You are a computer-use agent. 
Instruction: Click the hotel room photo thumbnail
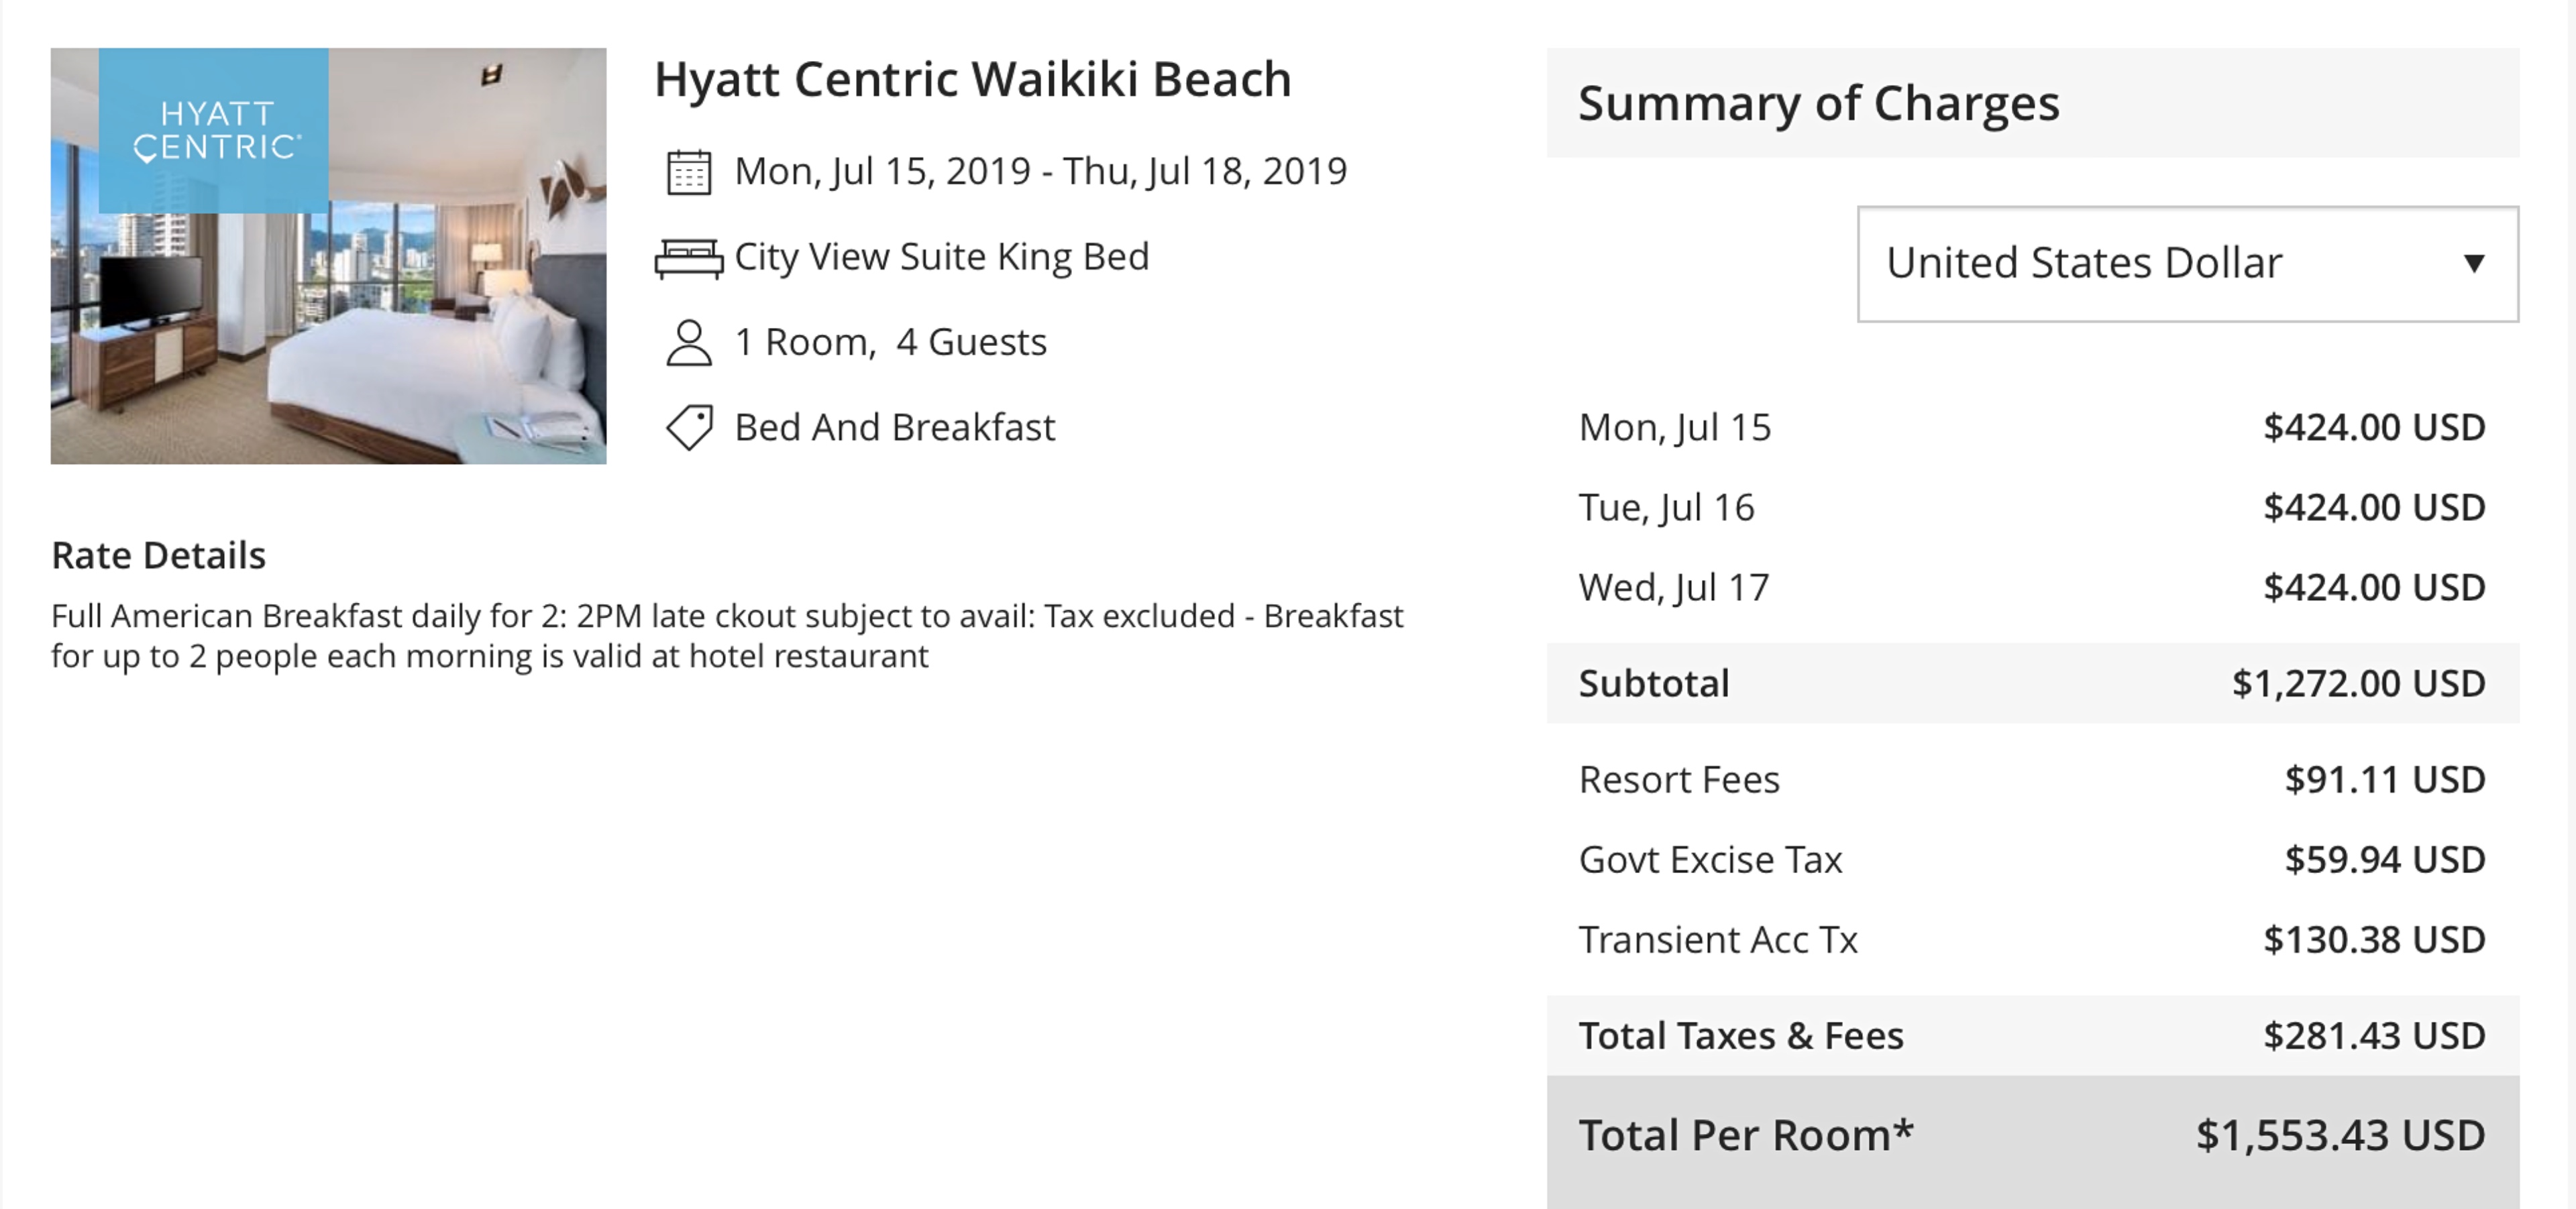point(328,255)
